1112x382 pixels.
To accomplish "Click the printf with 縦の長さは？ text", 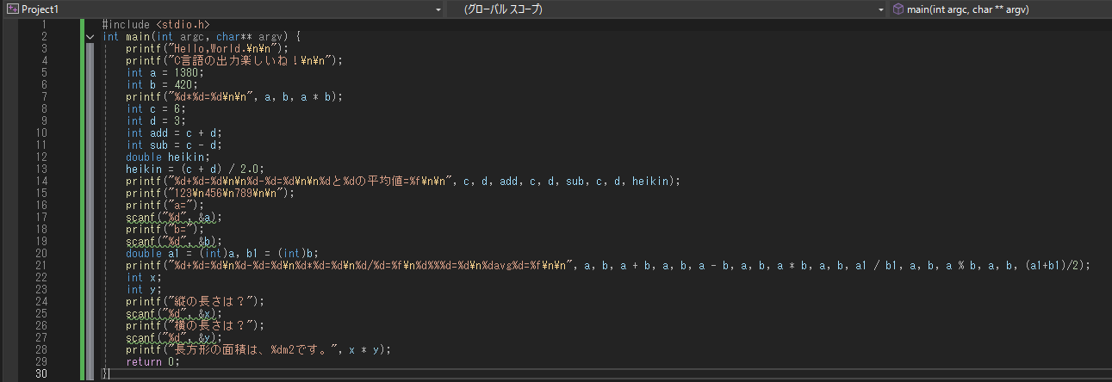I will [195, 302].
